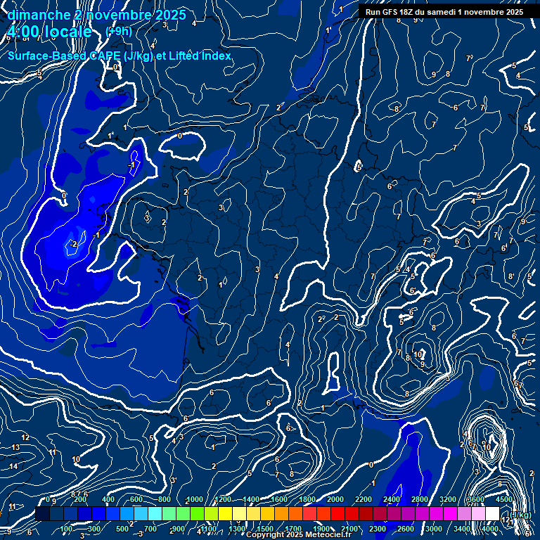Select the white swatch ending the CAPE scale
This screenshot has height=540, width=540.
pos(493,513)
